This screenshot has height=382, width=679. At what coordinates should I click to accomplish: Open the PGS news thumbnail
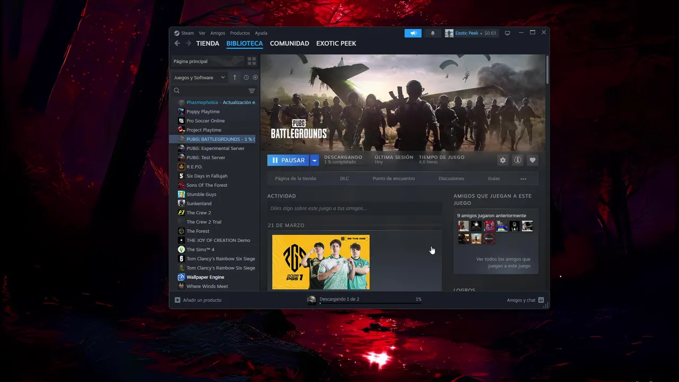coord(321,262)
